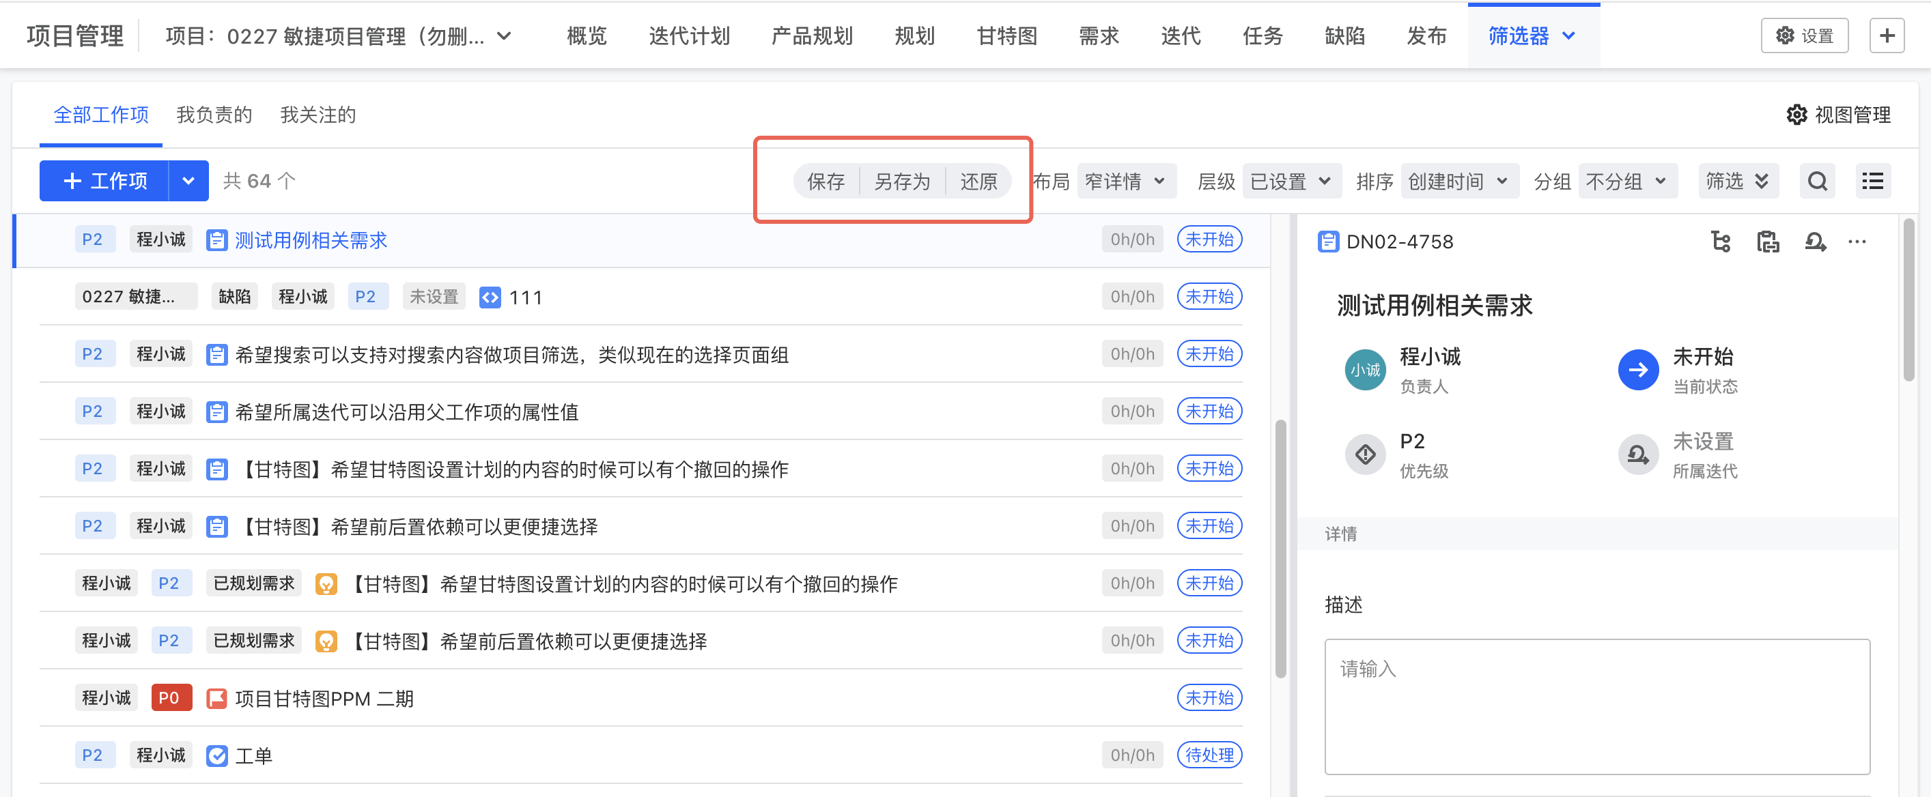This screenshot has height=797, width=1931.
Task: Click the checkmark icon of 工单 row
Action: [216, 756]
